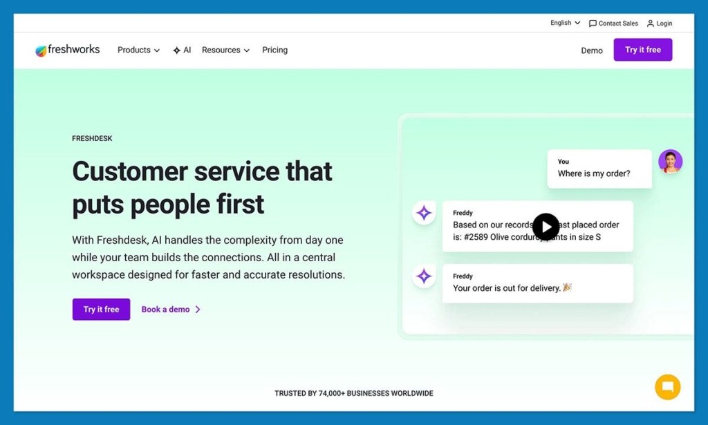The height and width of the screenshot is (425, 708).
Task: Open the yellow chat widget
Action: coord(667,387)
